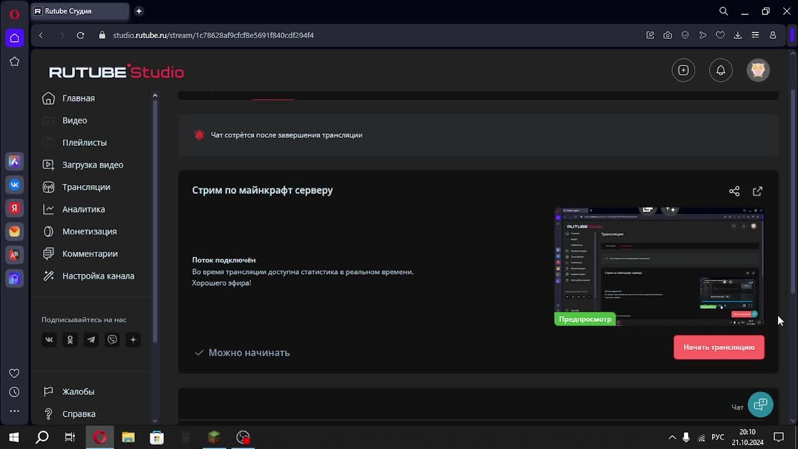Open Opera sidebar history clock icon
The width and height of the screenshot is (798, 449).
click(14, 392)
